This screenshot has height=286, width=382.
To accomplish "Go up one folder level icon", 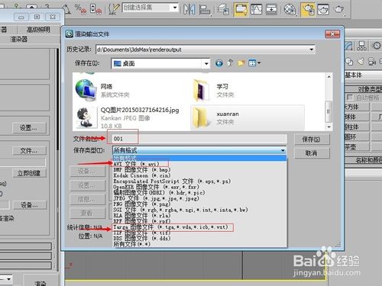I will tap(230, 63).
